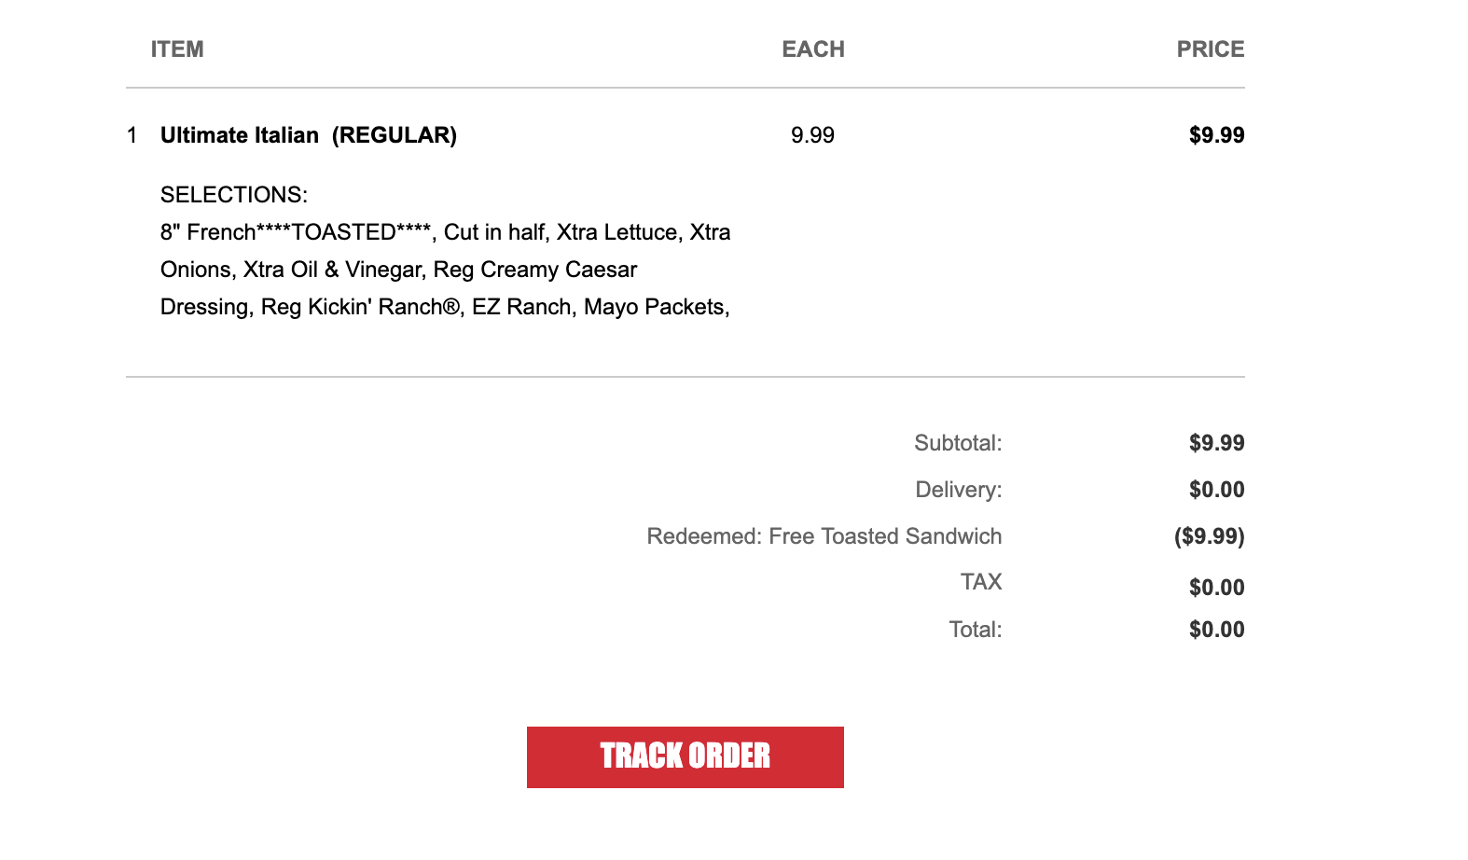Click the item quantity number 1
The height and width of the screenshot is (860, 1468).
(132, 135)
